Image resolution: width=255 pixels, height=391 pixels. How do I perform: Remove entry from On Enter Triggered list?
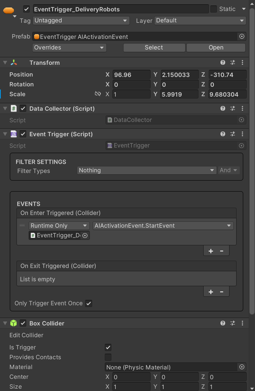click(222, 251)
